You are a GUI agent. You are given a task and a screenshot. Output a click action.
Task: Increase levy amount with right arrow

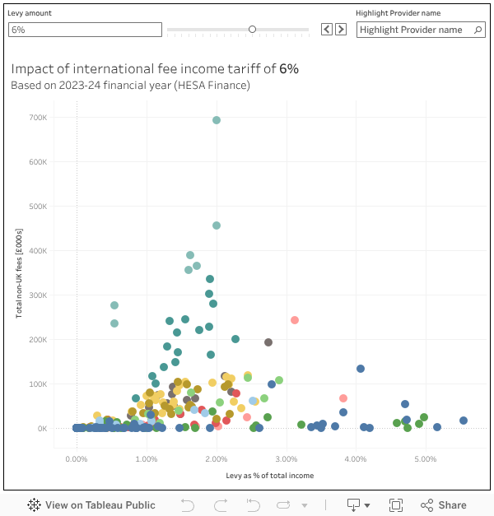341,30
